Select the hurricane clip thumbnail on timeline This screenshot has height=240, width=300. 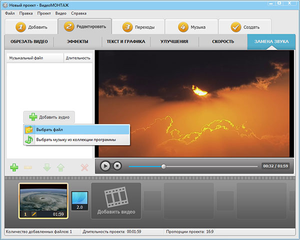pos(43,201)
